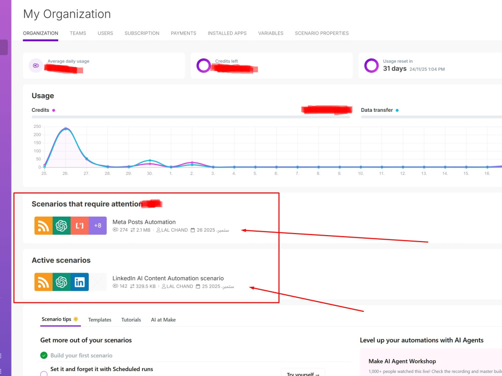
Task: Click the operations eye icon beside 274
Action: [x=115, y=230]
